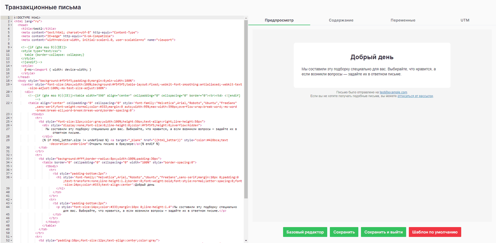Click line number 40 in the gutter
This screenshot has height=243, width=496.
[x=7, y=192]
